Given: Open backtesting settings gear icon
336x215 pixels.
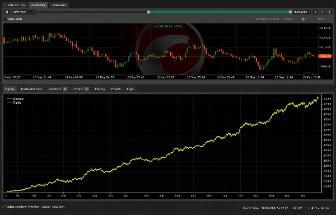Looking at the screenshot, I should [x=7, y=12].
